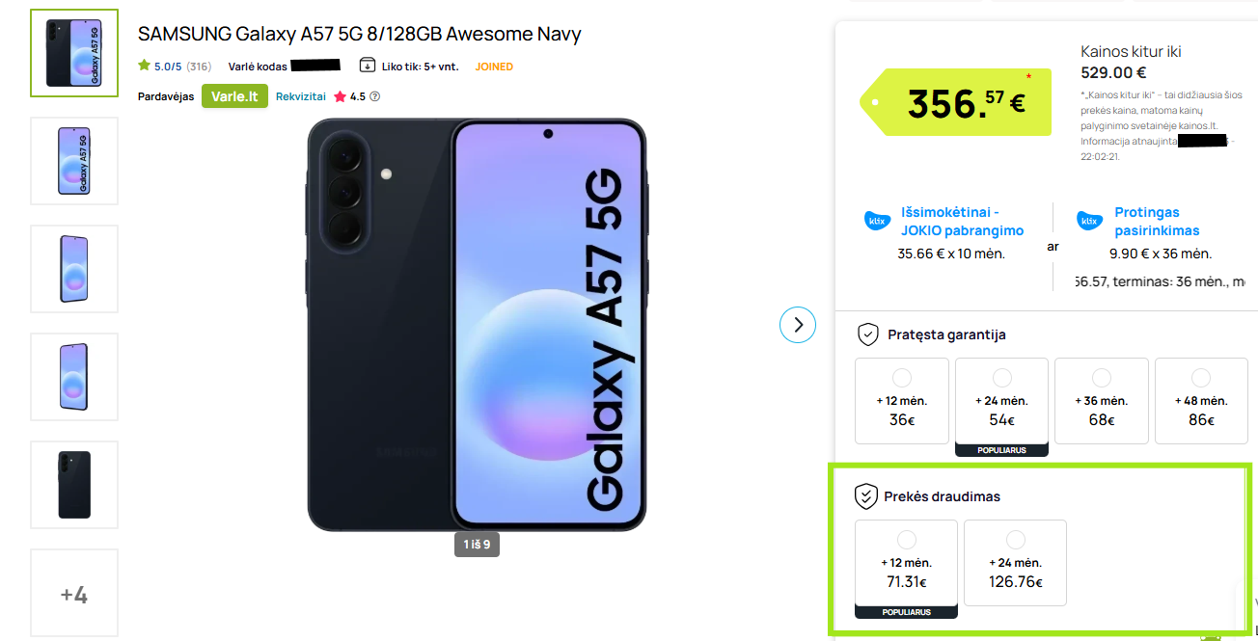Click the stock download box icon
The height and width of the screenshot is (641, 1258).
[x=367, y=66]
